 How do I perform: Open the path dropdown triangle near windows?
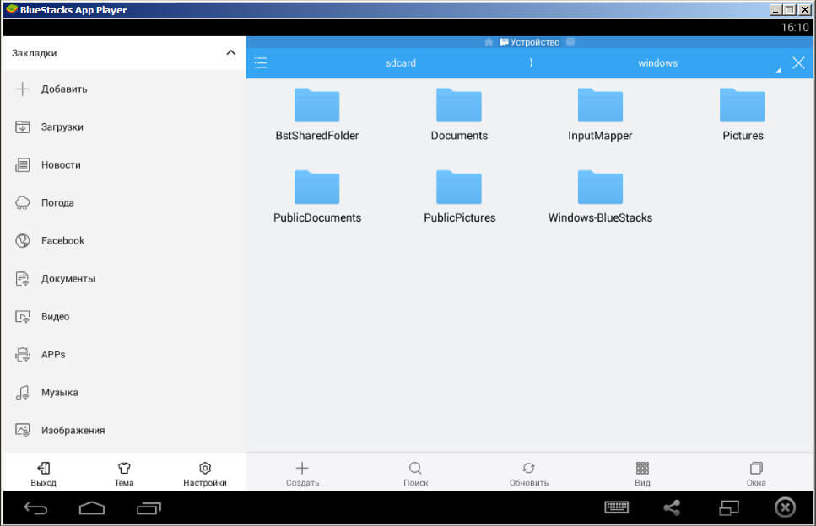coord(778,70)
